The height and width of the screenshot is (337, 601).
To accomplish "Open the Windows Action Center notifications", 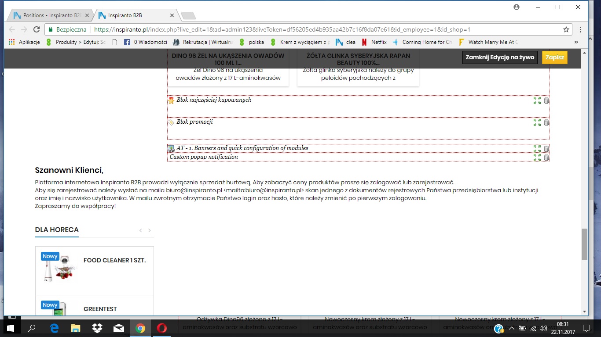I will pos(586,328).
